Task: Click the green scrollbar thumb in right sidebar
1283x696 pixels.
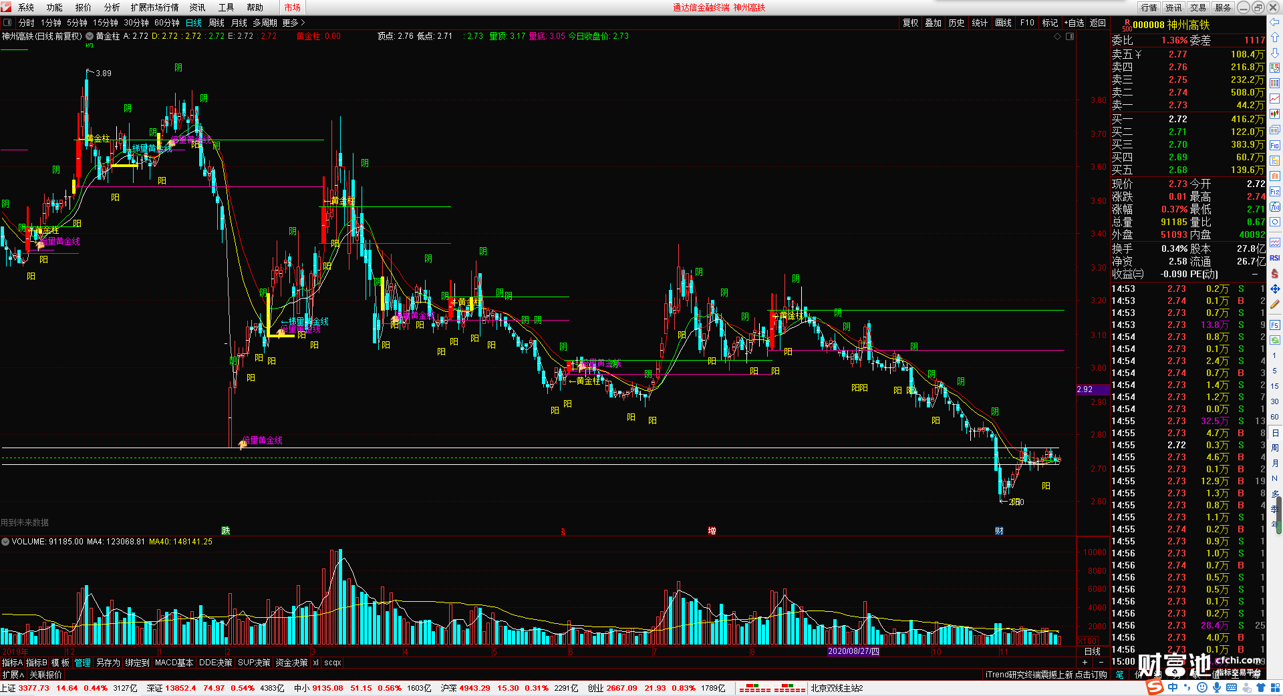Action: click(x=1280, y=516)
